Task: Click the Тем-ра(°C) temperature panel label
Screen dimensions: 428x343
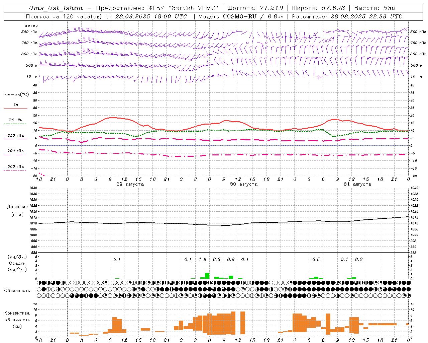Action: pos(16,95)
